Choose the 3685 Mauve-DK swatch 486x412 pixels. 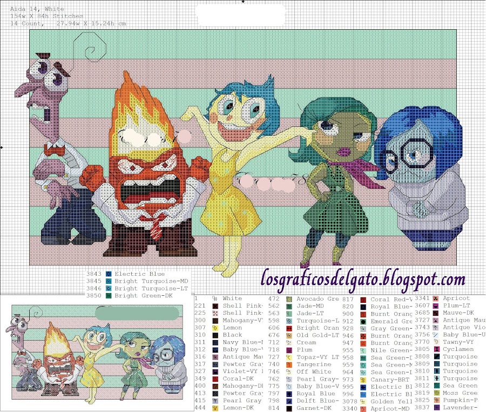click(436, 313)
